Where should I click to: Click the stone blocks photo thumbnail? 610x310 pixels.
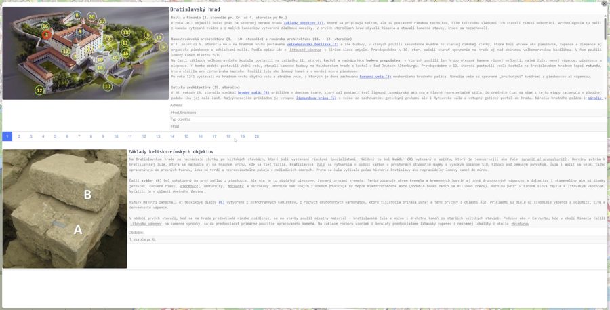click(64, 208)
